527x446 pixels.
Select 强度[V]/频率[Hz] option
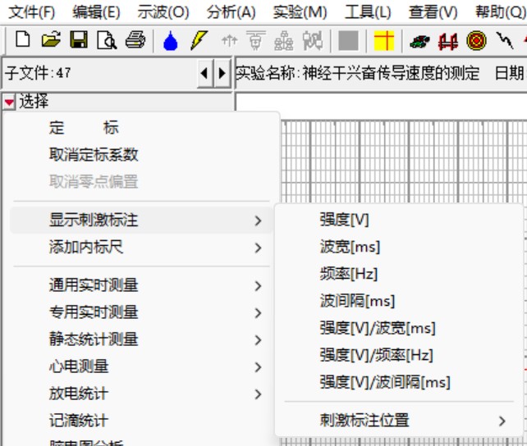pyautogui.click(x=399, y=355)
